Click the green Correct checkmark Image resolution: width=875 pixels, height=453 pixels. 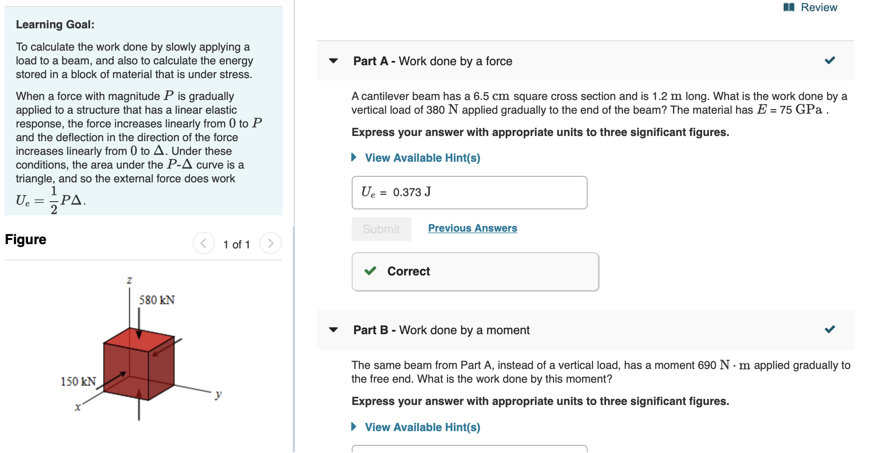tap(371, 271)
